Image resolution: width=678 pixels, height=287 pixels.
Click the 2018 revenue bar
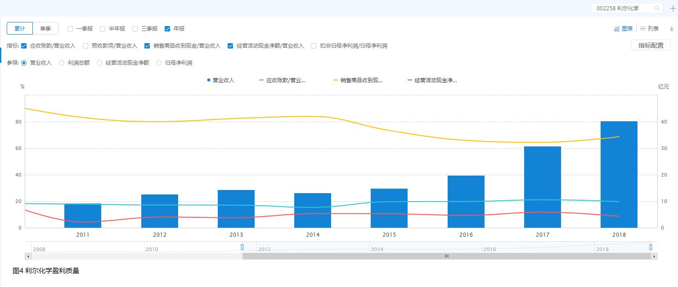point(619,174)
